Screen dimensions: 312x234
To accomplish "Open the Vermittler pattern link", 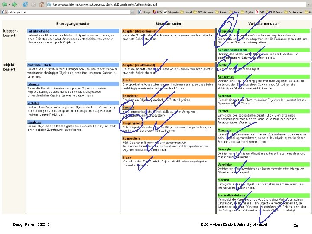I will [225, 165].
